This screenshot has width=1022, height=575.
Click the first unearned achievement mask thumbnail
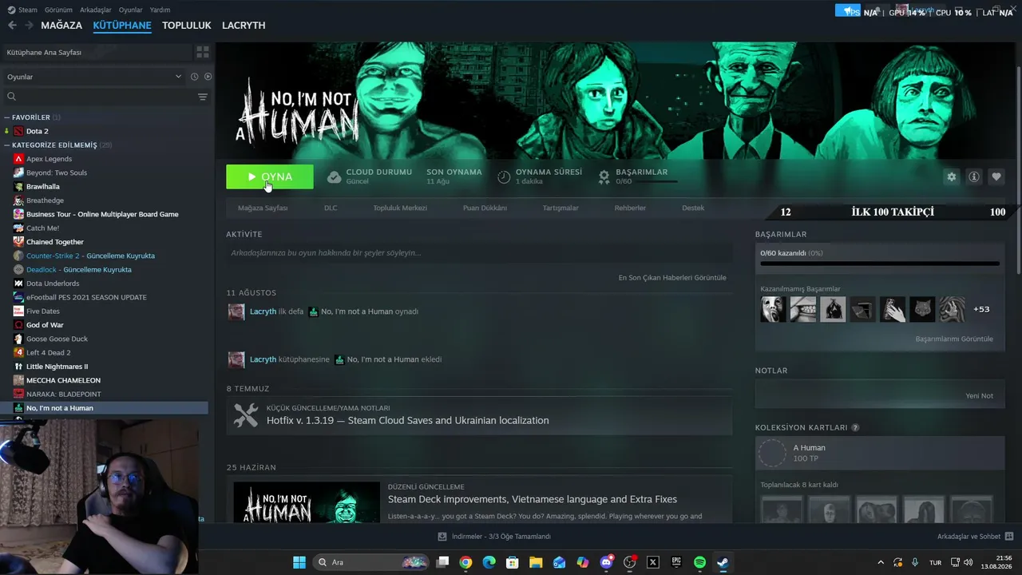[x=773, y=309]
